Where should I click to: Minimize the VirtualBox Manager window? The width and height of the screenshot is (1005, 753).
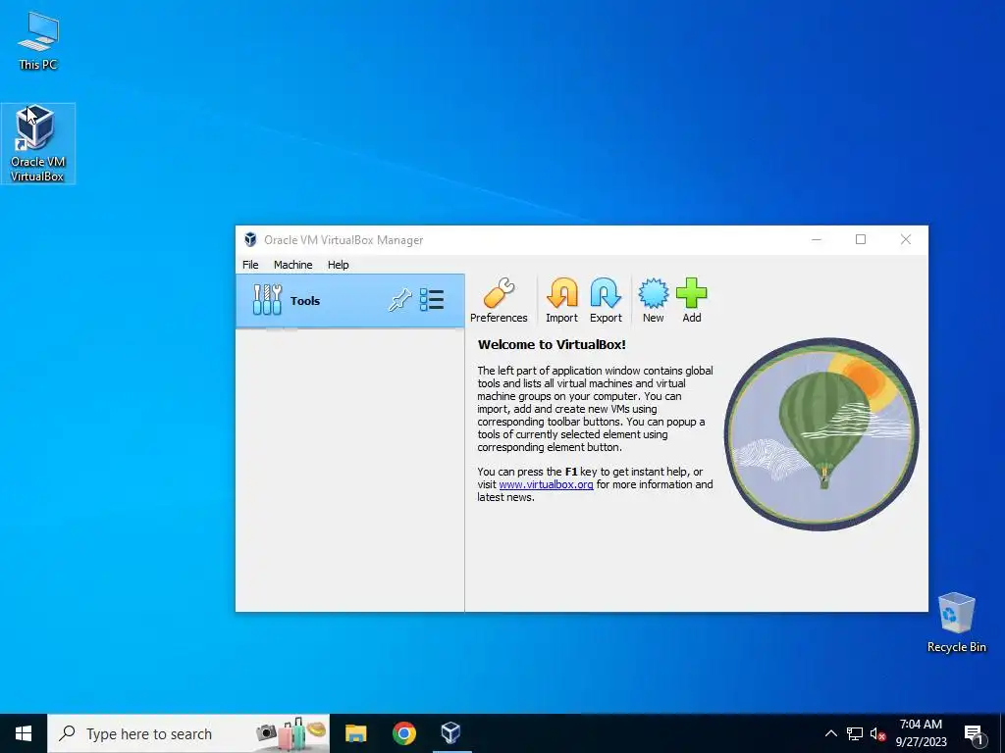tap(817, 239)
